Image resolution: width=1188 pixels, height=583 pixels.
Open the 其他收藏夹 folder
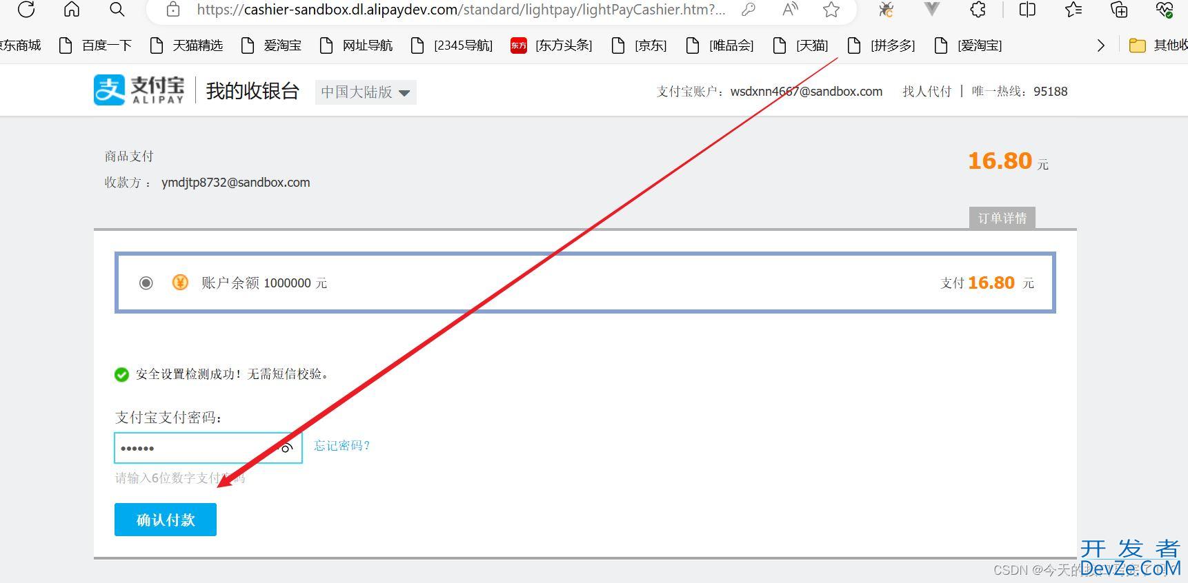pyautogui.click(x=1158, y=45)
